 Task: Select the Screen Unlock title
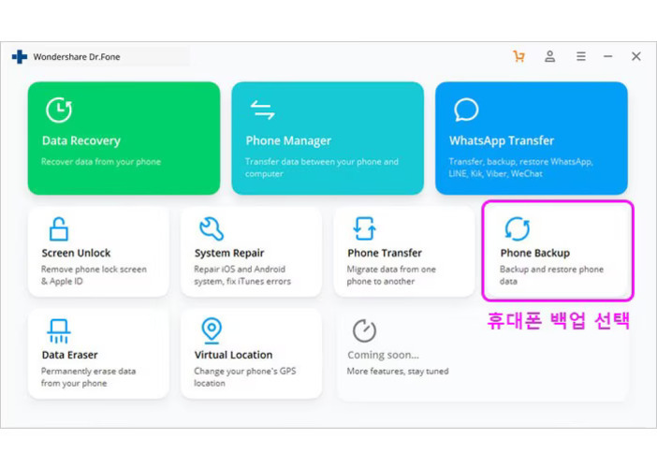click(76, 253)
